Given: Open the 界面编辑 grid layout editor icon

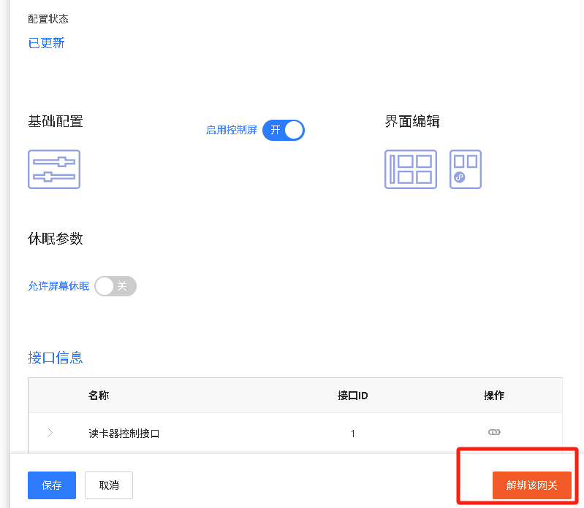Looking at the screenshot, I should tap(410, 169).
